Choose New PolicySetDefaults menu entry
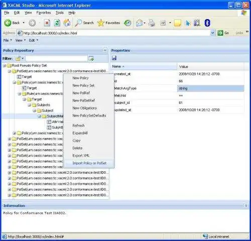251x241 pixels. (x=89, y=115)
